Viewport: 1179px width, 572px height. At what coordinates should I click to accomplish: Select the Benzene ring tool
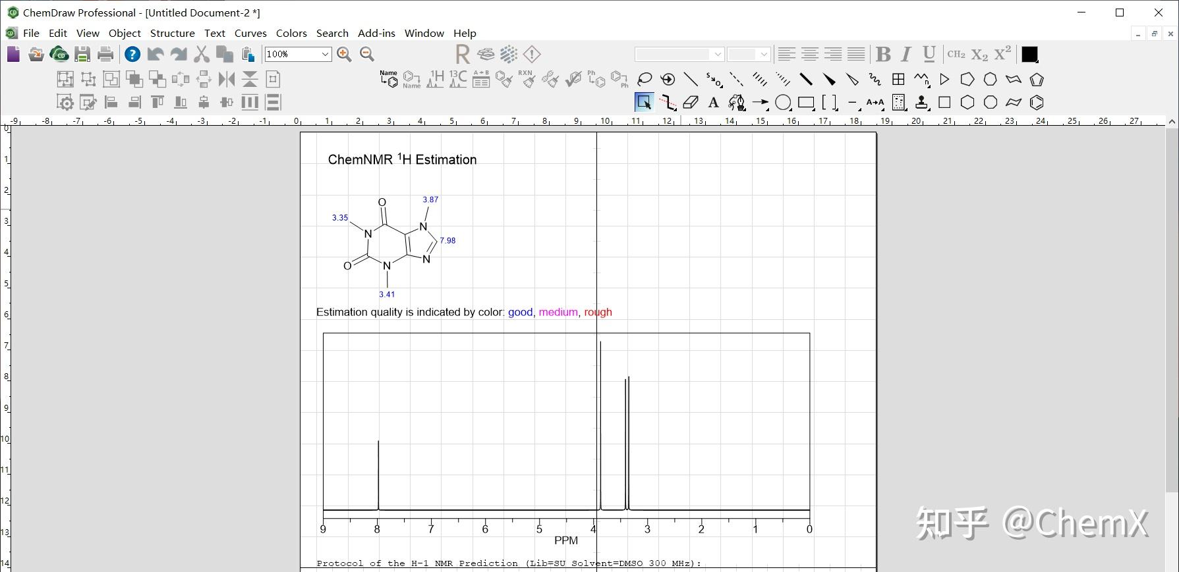1037,103
